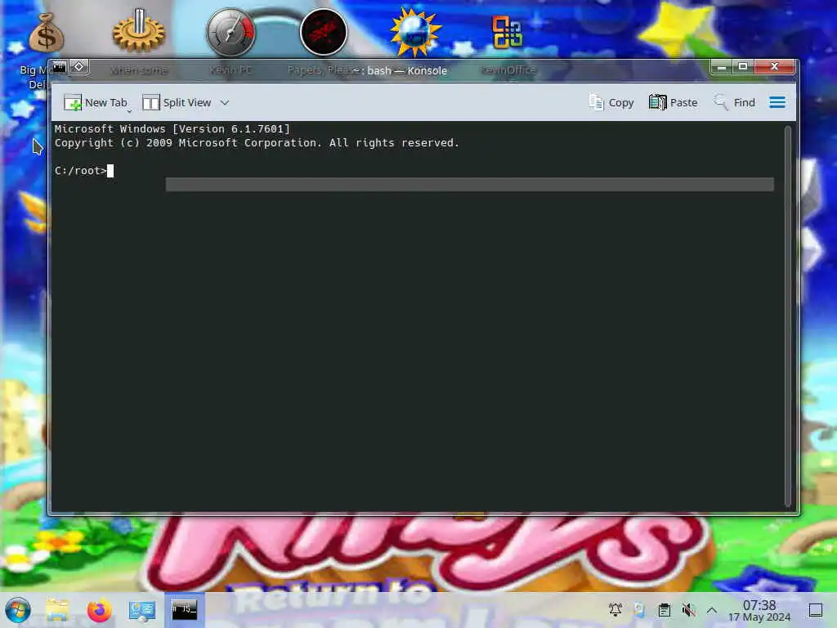Expand the Split View options chevron
837x628 pixels.
click(x=225, y=102)
